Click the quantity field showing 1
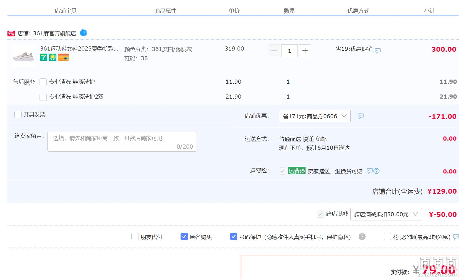The image size is (459, 279). pyautogui.click(x=290, y=51)
